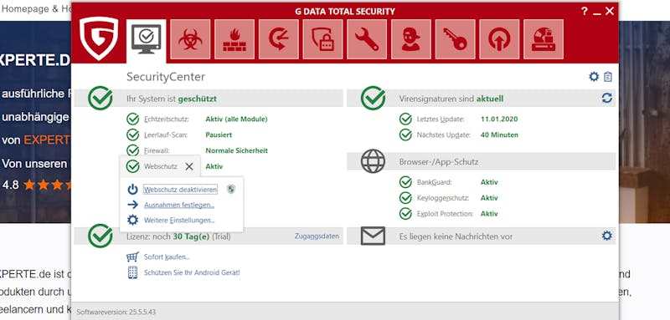Image resolution: width=670 pixels, height=320 pixels.
Task: Click Softwareversion 25.5.5.43 in status bar
Action: pos(116,312)
